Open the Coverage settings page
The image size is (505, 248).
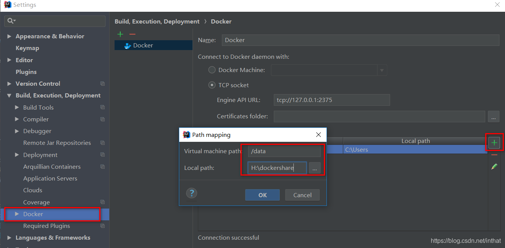[x=37, y=202]
